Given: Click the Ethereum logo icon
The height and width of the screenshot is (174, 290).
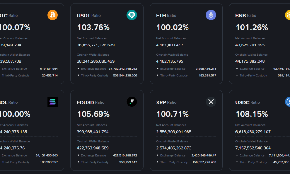Looking at the screenshot, I should (211, 15).
